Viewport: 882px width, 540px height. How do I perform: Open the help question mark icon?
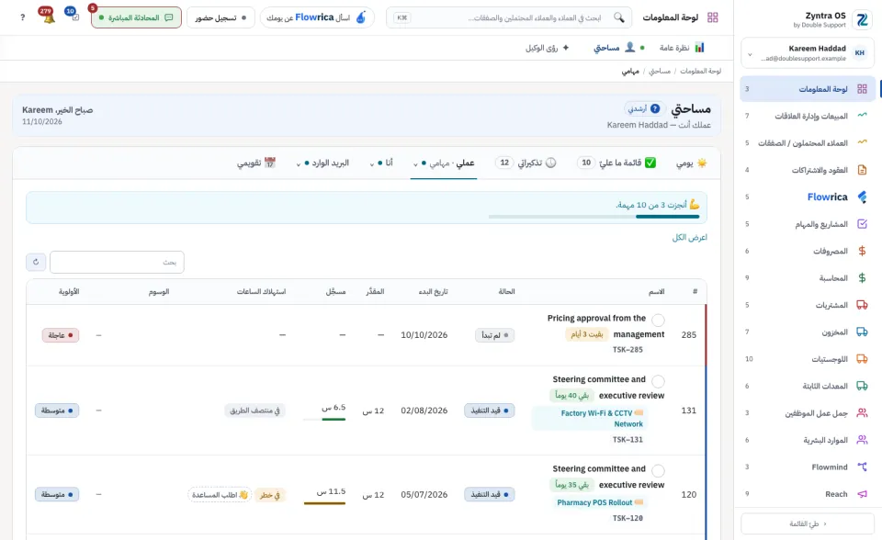(x=22, y=17)
